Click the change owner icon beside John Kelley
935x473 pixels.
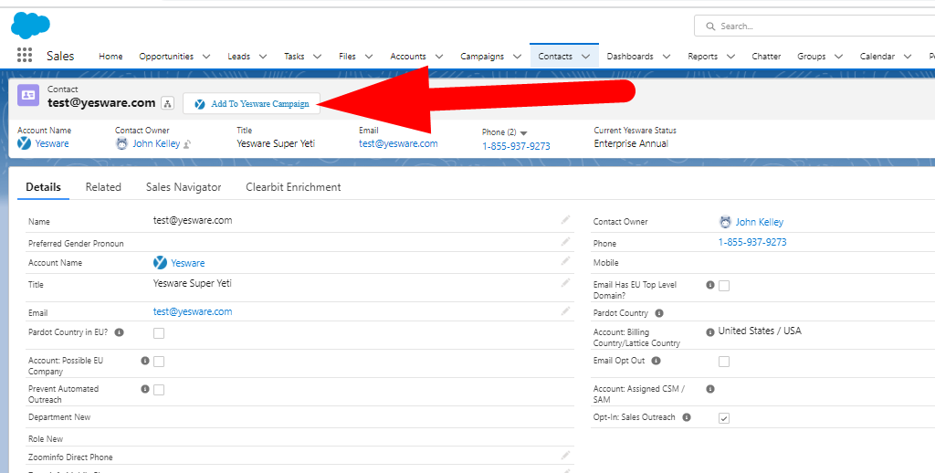pyautogui.click(x=187, y=144)
